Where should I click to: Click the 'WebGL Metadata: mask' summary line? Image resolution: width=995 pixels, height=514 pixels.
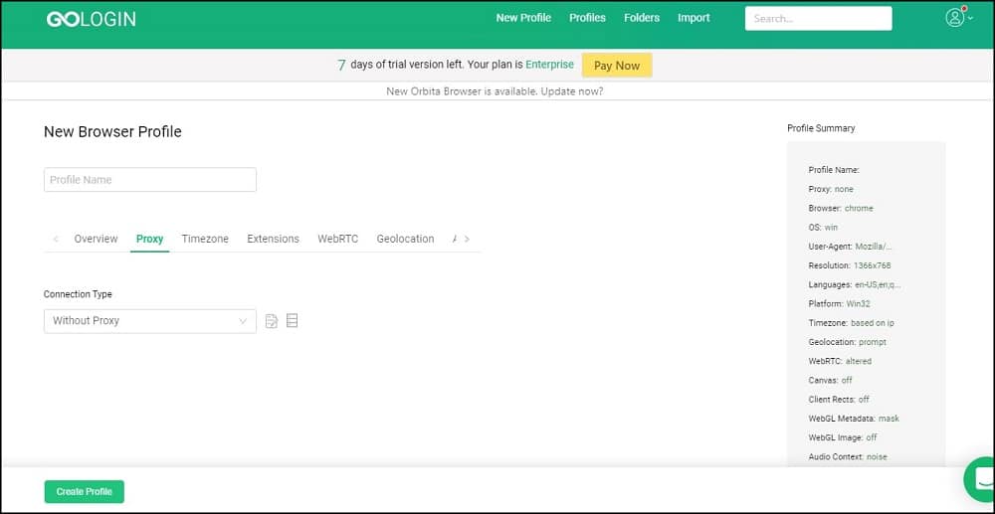pos(854,419)
